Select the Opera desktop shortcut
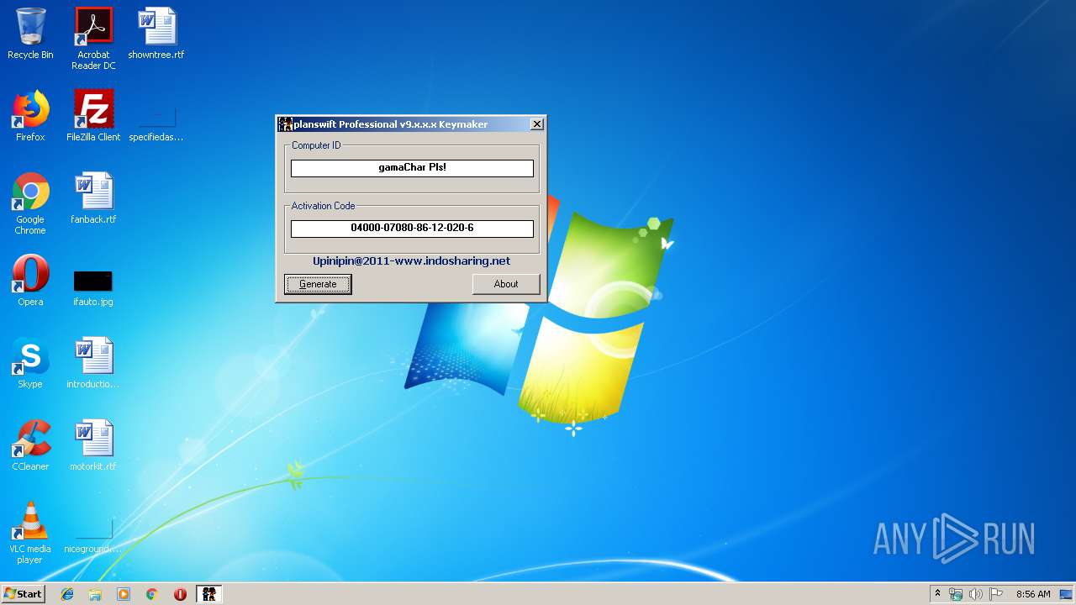 (30, 281)
